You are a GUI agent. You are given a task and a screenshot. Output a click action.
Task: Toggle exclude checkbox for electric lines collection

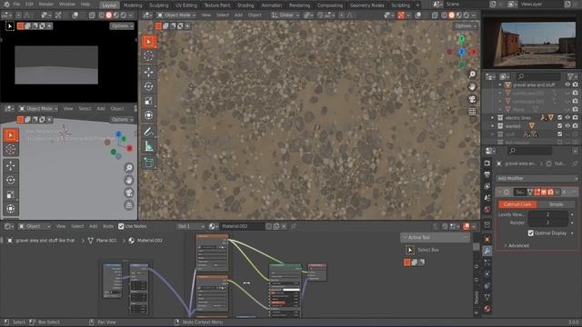560,117
